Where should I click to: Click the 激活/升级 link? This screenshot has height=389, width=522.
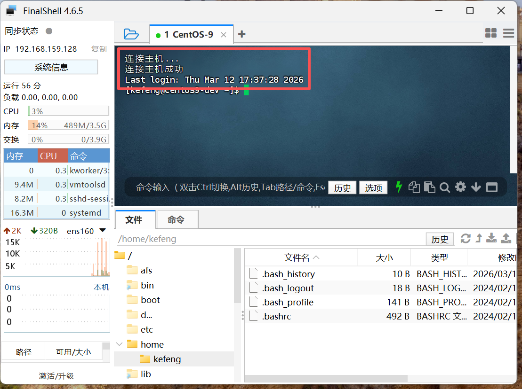tap(56, 376)
